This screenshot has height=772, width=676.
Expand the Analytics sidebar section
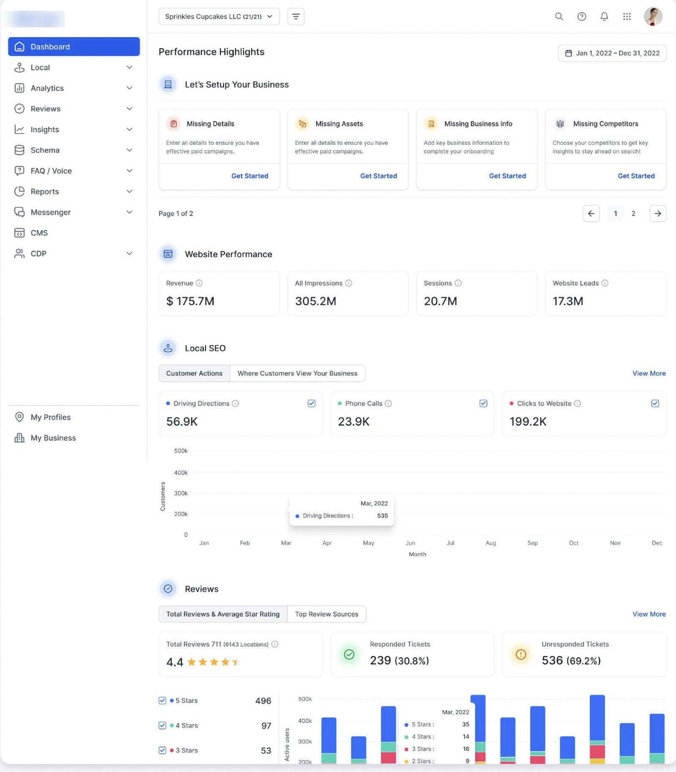(74, 88)
